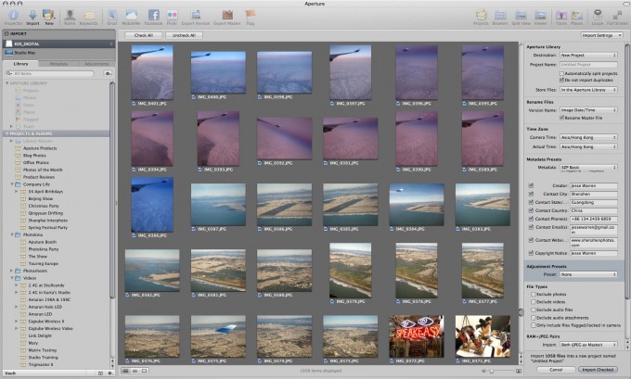
Task: Select single image view icon in bottom bar
Action: pyautogui.click(x=144, y=371)
